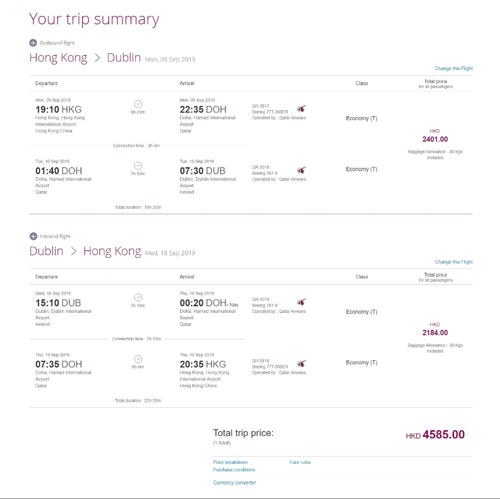View the Fare rules

coord(300,462)
